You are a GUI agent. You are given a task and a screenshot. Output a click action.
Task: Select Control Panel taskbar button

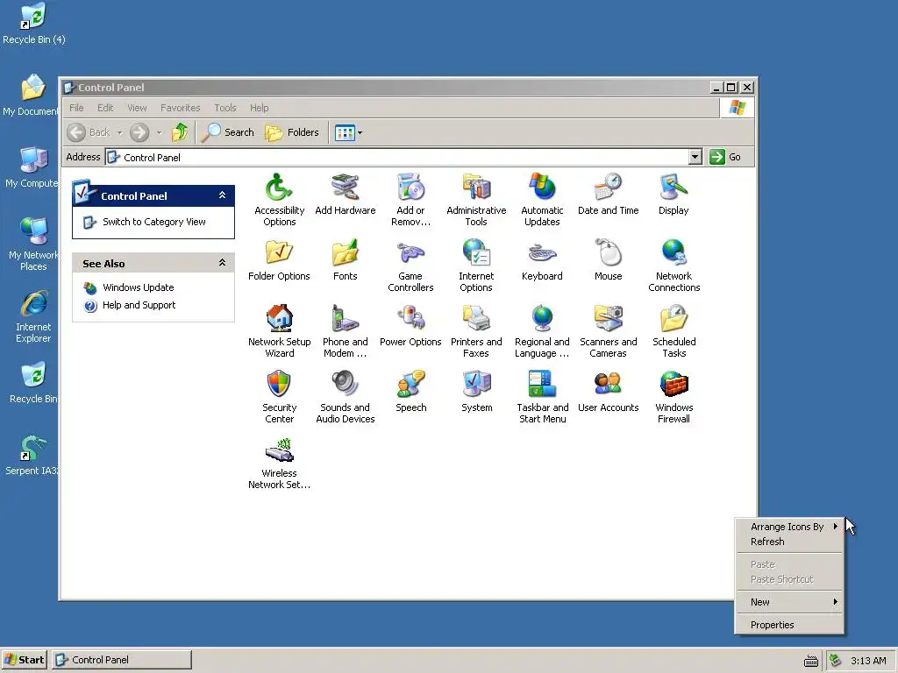[x=122, y=660]
